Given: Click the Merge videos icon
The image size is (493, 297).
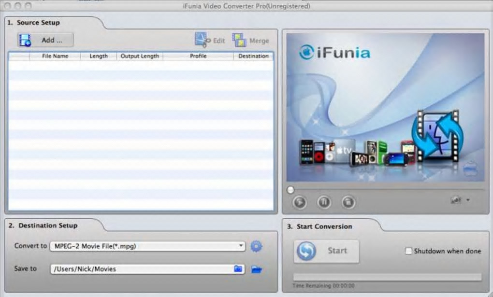Looking at the screenshot, I should point(239,40).
